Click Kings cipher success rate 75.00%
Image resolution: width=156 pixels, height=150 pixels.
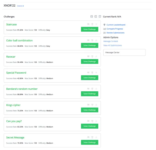(15, 111)
